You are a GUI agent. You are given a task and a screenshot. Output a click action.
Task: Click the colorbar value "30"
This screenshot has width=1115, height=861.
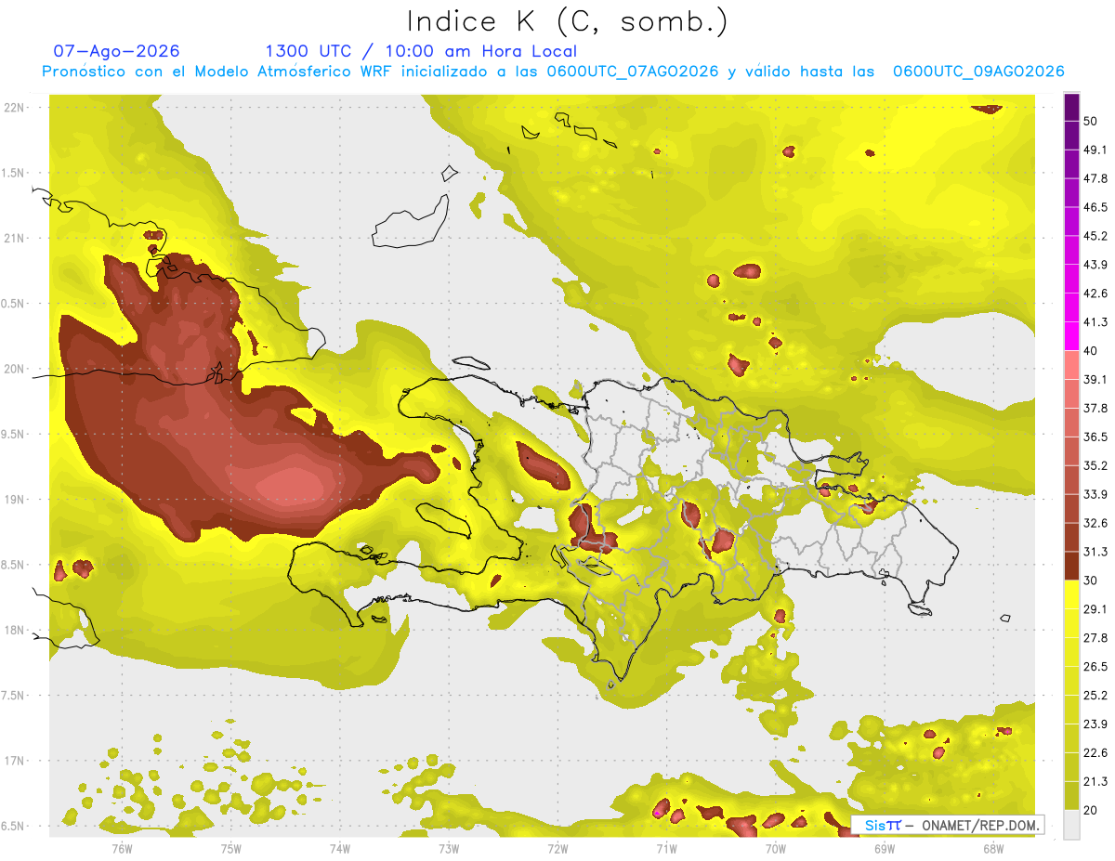click(x=1092, y=581)
